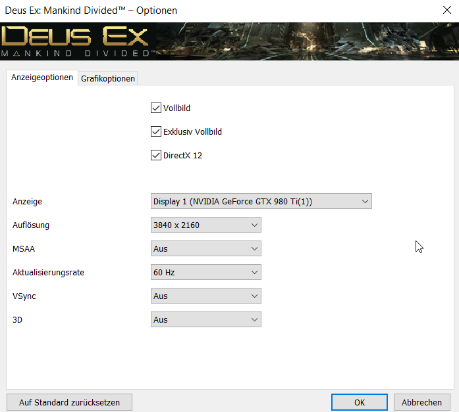Image resolution: width=459 pixels, height=412 pixels.
Task: Expand the MSAA dropdown
Action: tap(205, 248)
